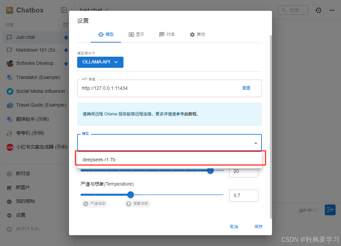Collapse the Chatbox sidebar panel icon
The height and width of the screenshot is (246, 341).
(x=64, y=10)
